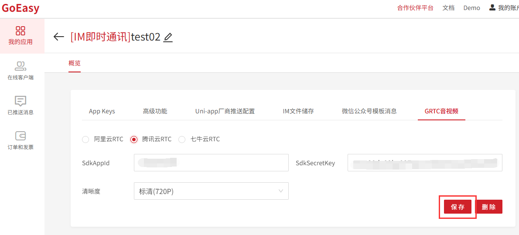Open Demo link in header
The image size is (519, 235).
(471, 8)
